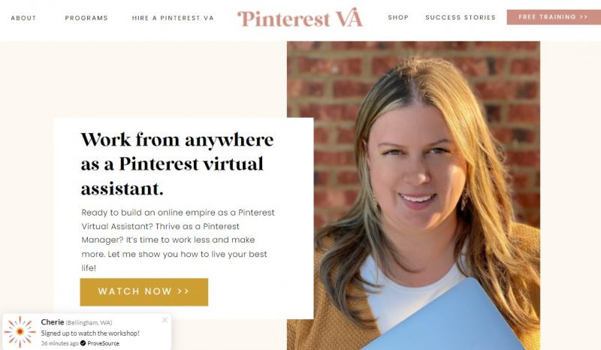Click the Bellingham, WA location label
Screen dimensions: 601x350
tap(89, 323)
